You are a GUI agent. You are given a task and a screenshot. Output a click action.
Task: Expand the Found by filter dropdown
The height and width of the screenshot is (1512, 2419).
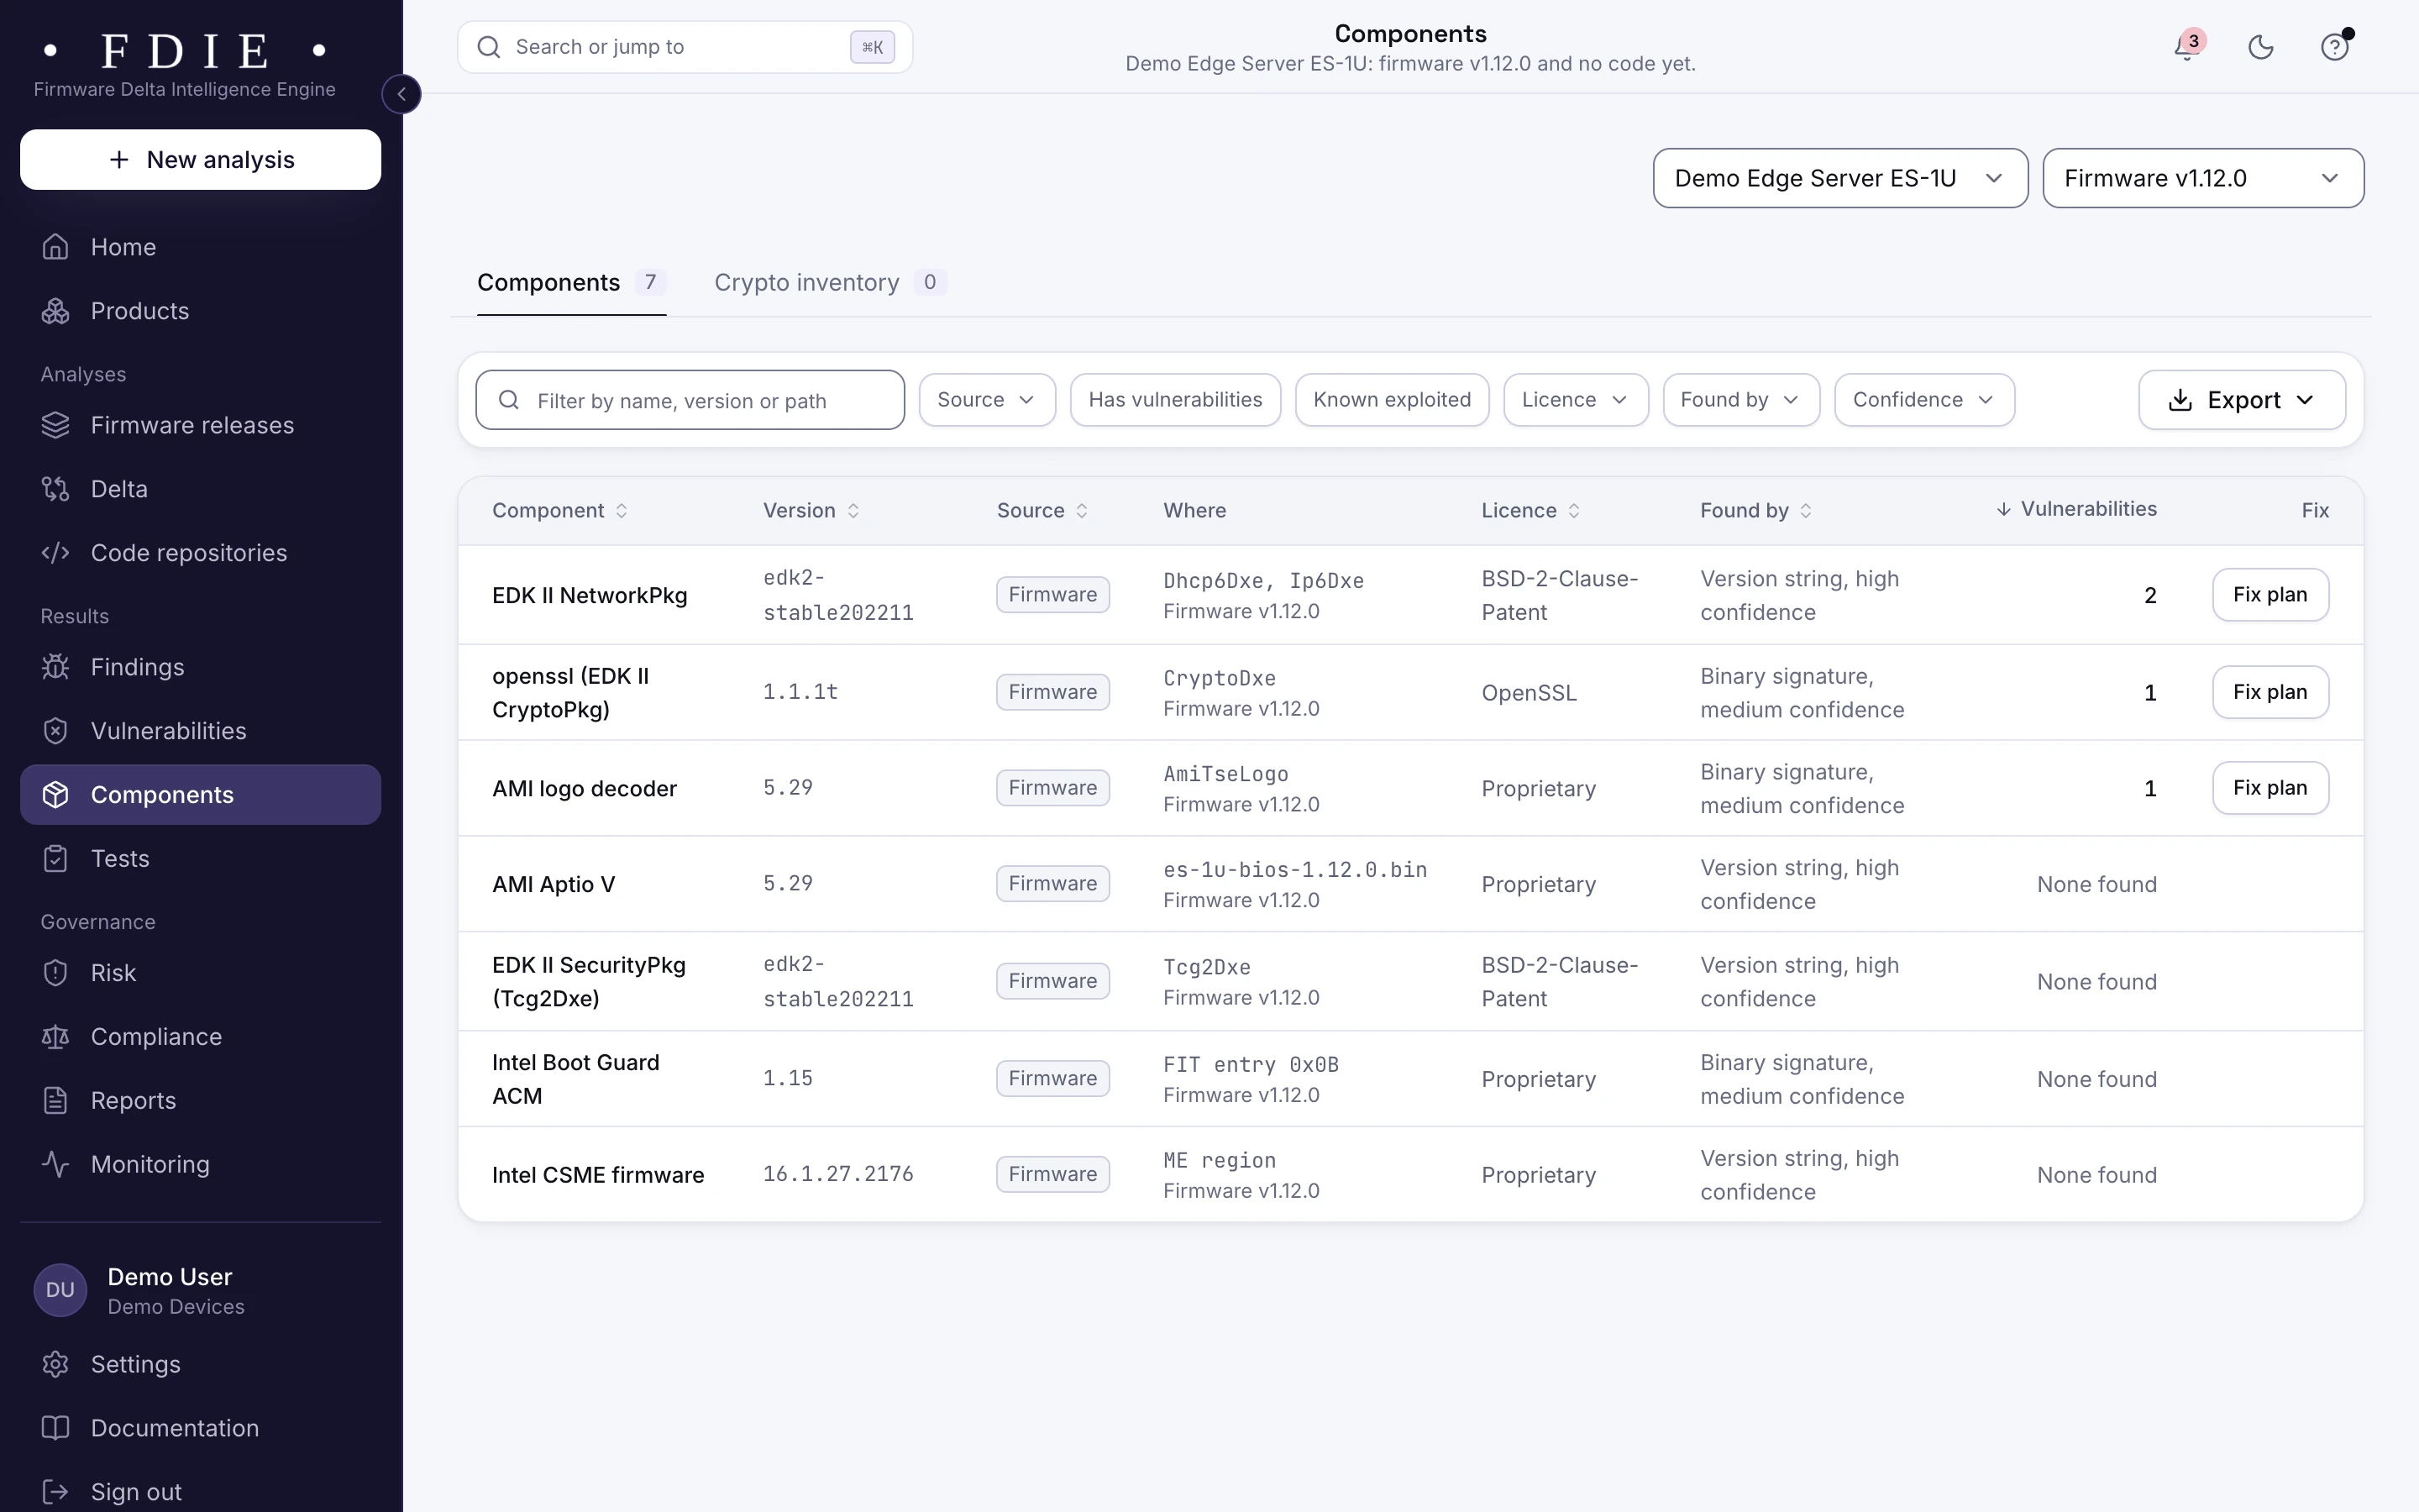[1740, 400]
